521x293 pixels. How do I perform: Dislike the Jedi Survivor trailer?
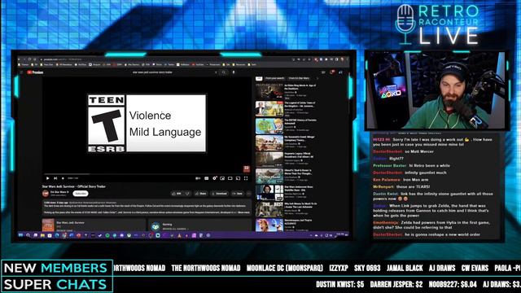tap(187, 194)
